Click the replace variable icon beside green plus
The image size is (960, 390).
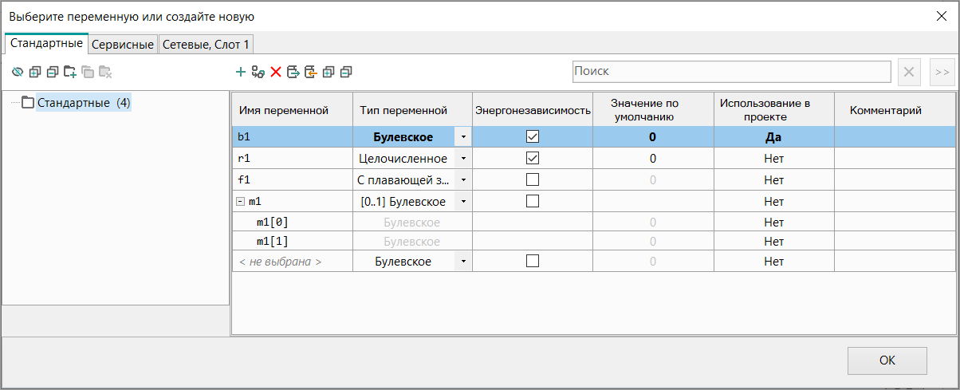(x=258, y=73)
